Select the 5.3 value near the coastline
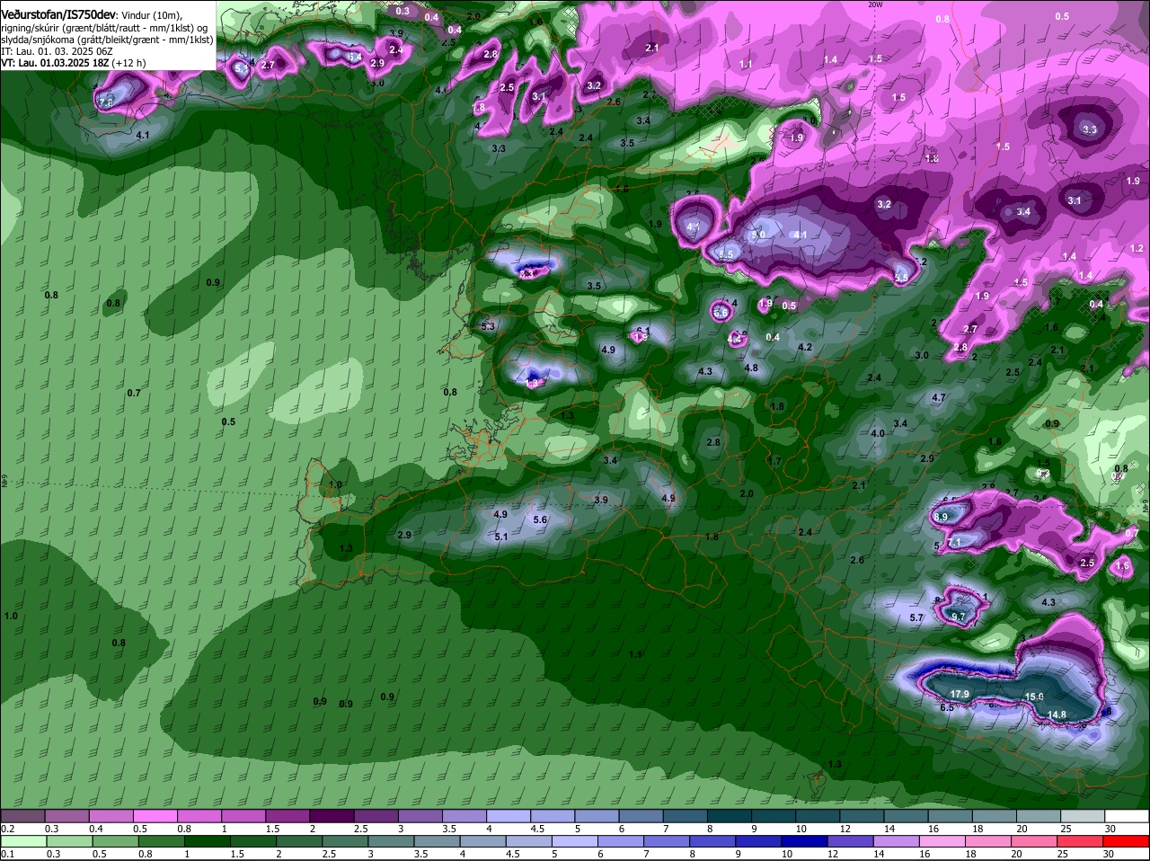Screen dimensions: 1150x861 pos(488,326)
